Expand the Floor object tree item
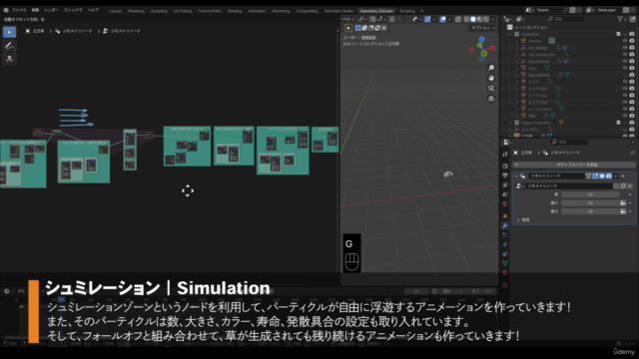This screenshot has width=639, height=359. 517,68
